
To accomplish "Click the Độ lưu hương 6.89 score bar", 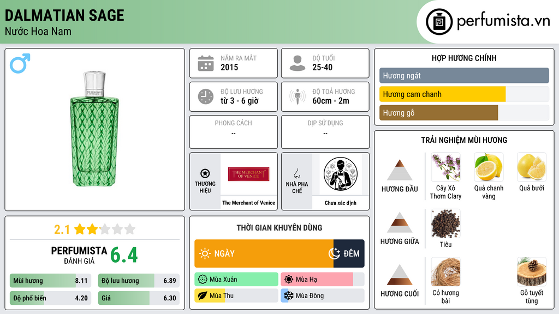I will pyautogui.click(x=139, y=281).
